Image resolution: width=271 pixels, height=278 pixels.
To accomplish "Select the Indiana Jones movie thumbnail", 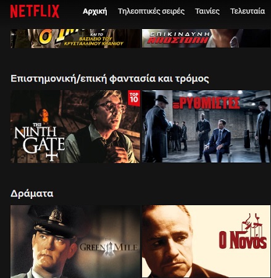I will [75, 38].
